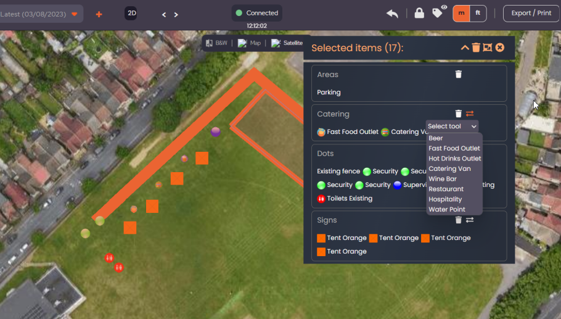
Task: Click the Catering swap tool arrows icon
Action: tap(470, 114)
